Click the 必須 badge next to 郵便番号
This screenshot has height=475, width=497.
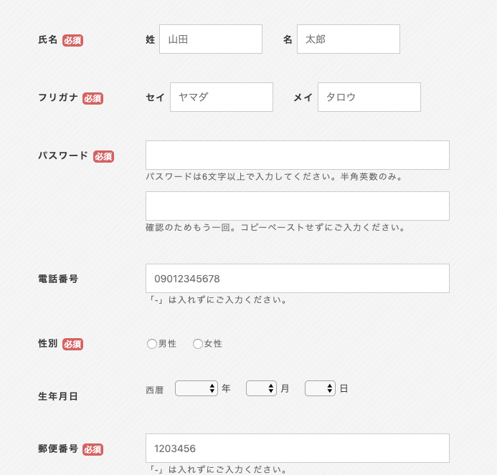pyautogui.click(x=93, y=449)
